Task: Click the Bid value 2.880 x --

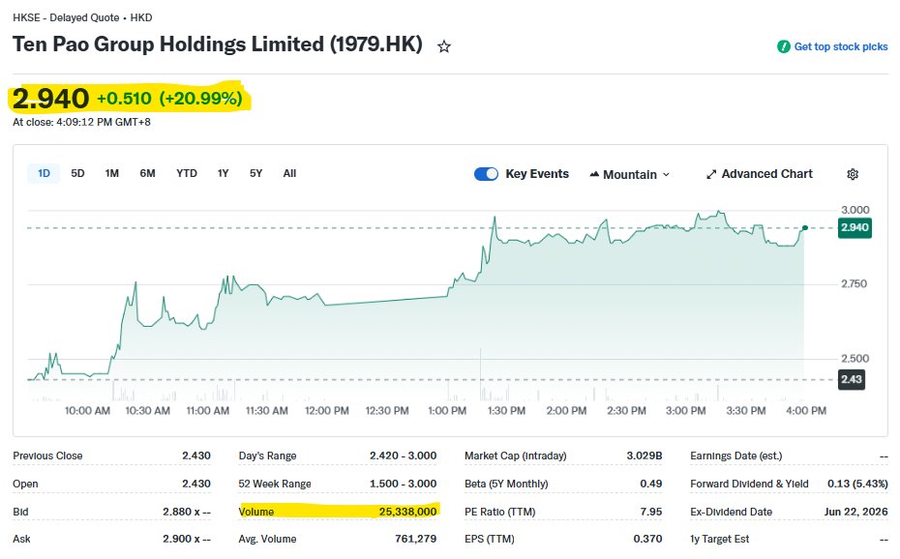Action: (x=187, y=512)
